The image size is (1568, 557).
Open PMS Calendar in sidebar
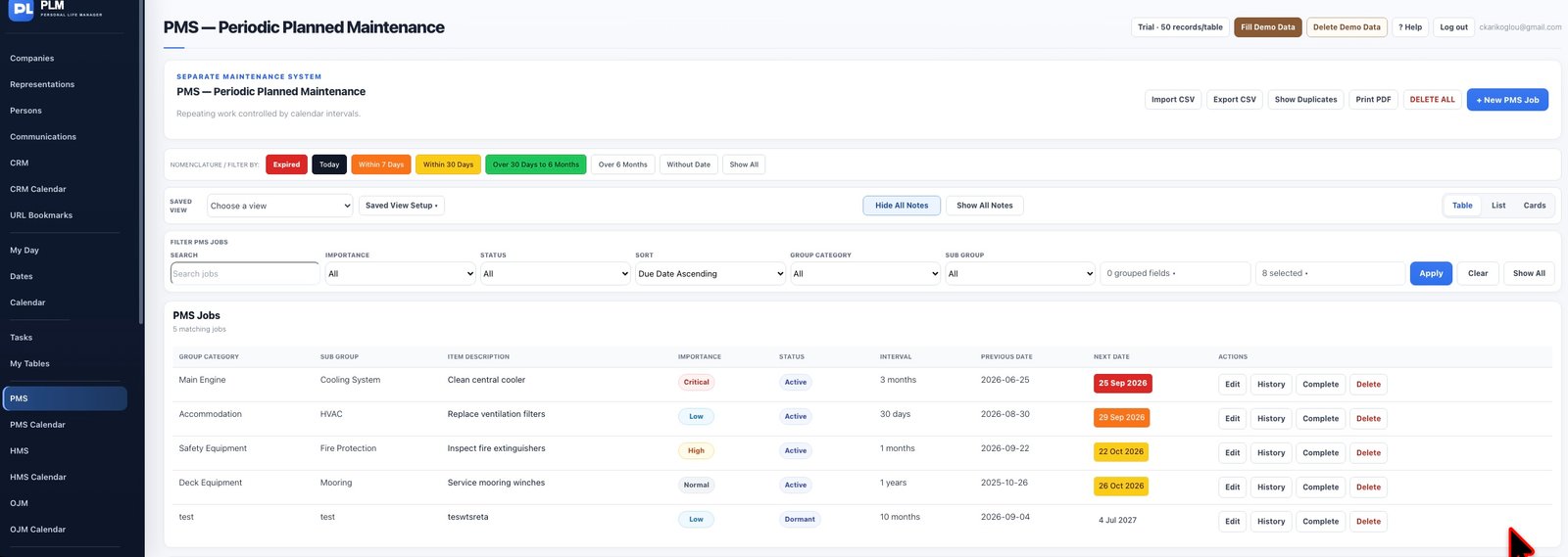(x=38, y=425)
